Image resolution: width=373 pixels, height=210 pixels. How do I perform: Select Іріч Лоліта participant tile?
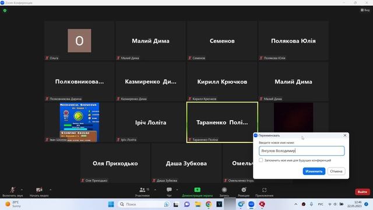tap(150, 123)
